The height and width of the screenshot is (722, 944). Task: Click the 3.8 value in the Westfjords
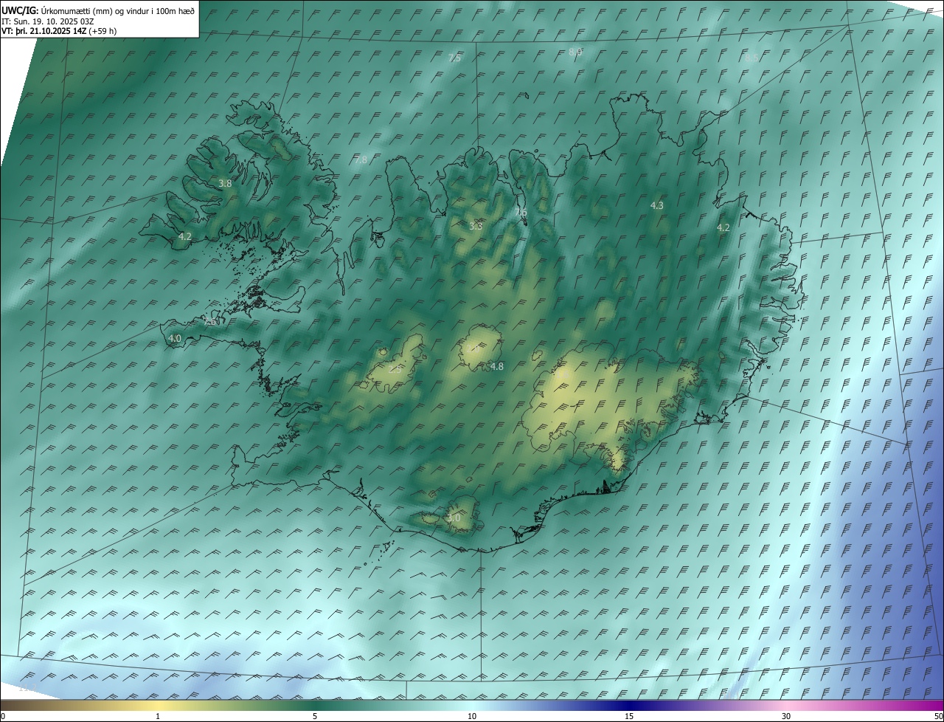tap(226, 183)
